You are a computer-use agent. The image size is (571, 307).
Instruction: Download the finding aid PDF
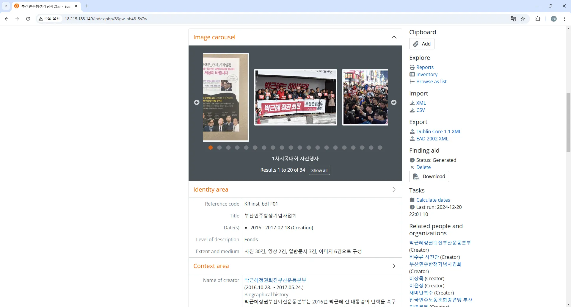429,176
